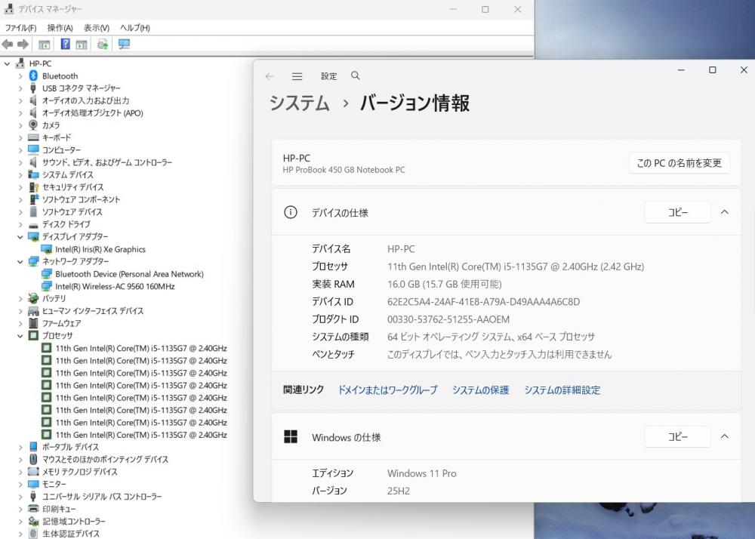Select Intel(R) Wireless-AC 9560 160MHz adapter
The height and width of the screenshot is (539, 755).
(115, 286)
